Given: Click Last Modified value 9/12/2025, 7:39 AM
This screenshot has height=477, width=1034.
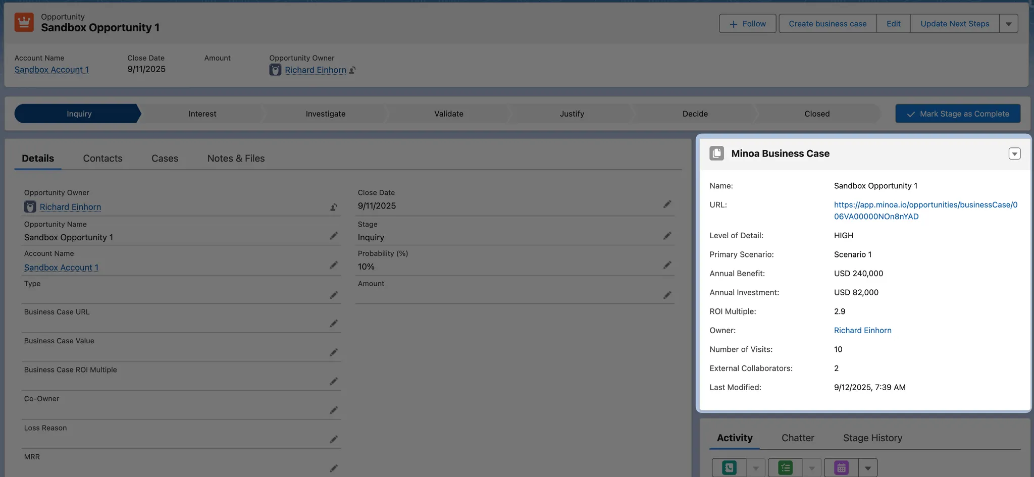Looking at the screenshot, I should 870,388.
